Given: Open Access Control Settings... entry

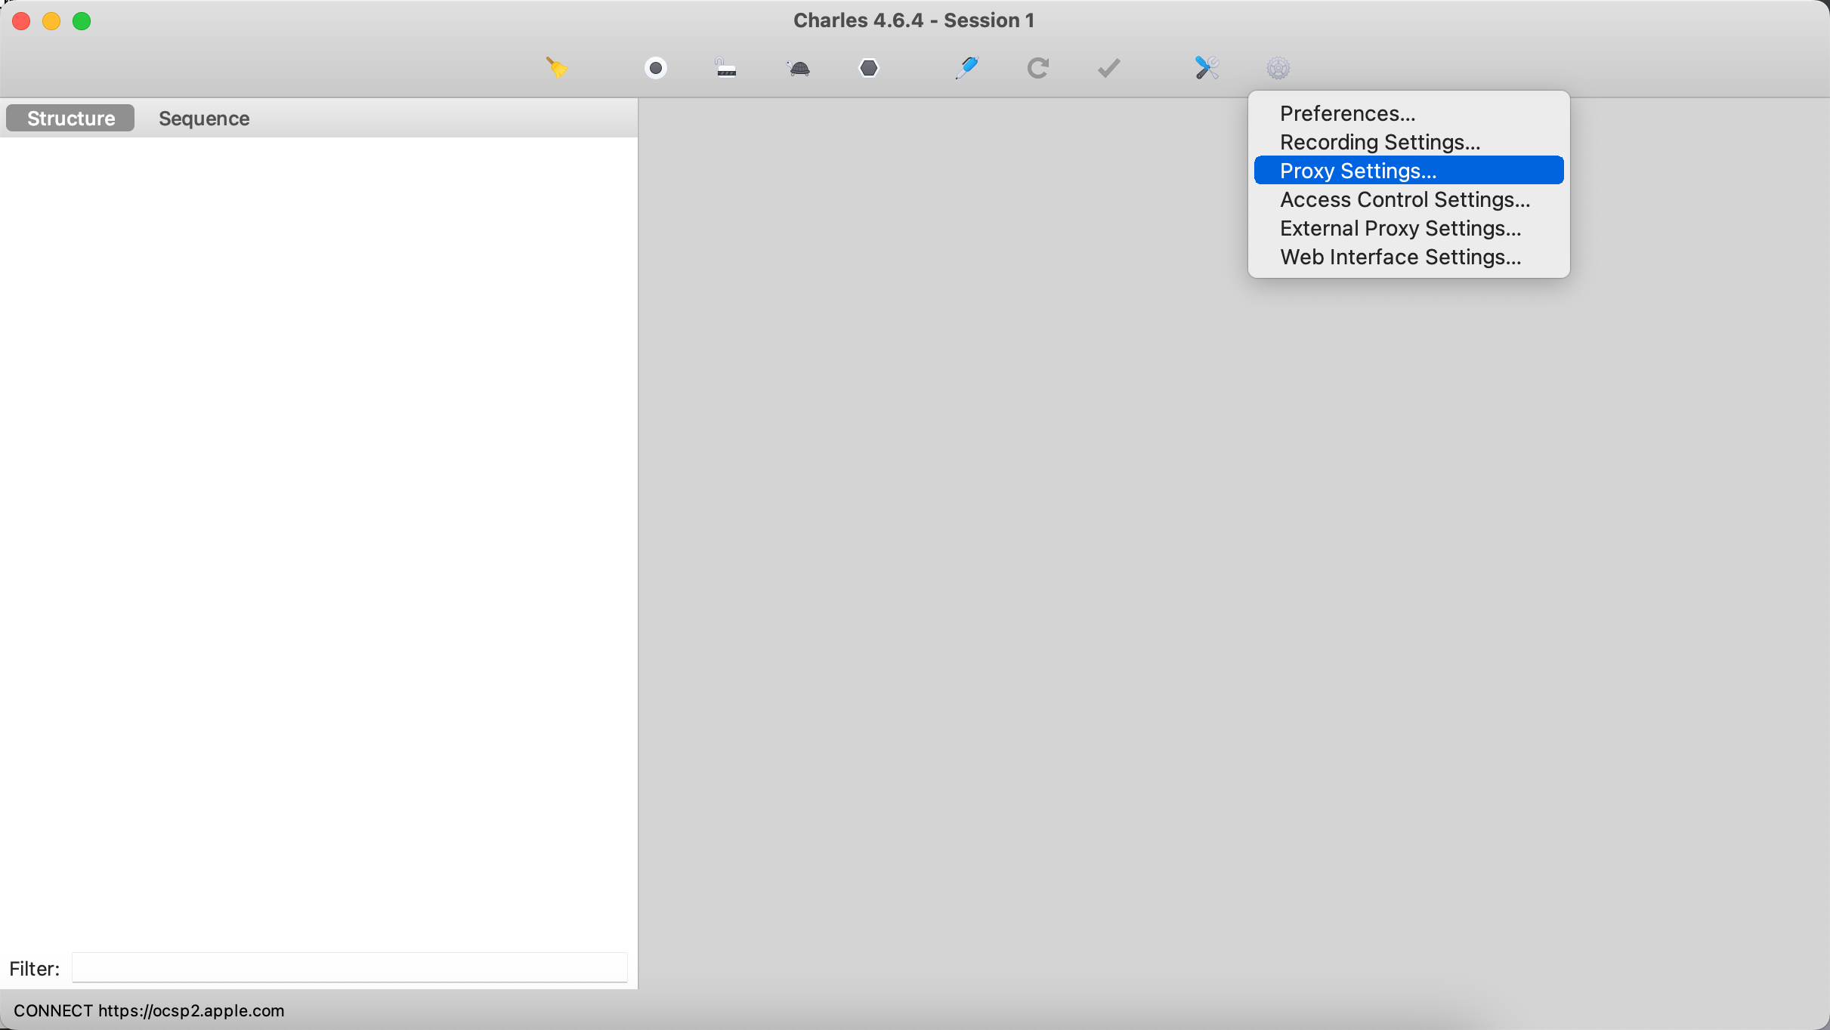Looking at the screenshot, I should coord(1405,199).
